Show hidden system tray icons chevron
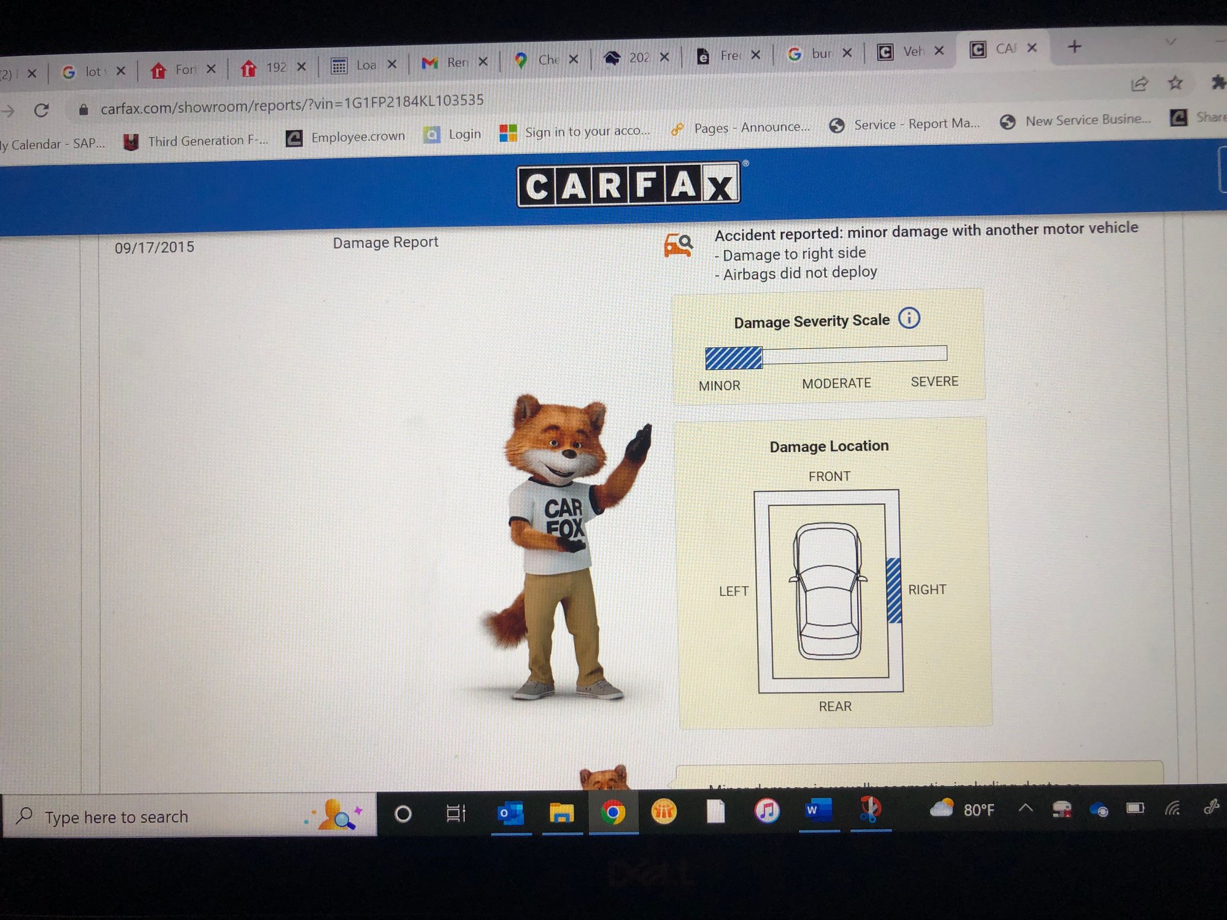Image resolution: width=1227 pixels, height=920 pixels. point(1025,808)
